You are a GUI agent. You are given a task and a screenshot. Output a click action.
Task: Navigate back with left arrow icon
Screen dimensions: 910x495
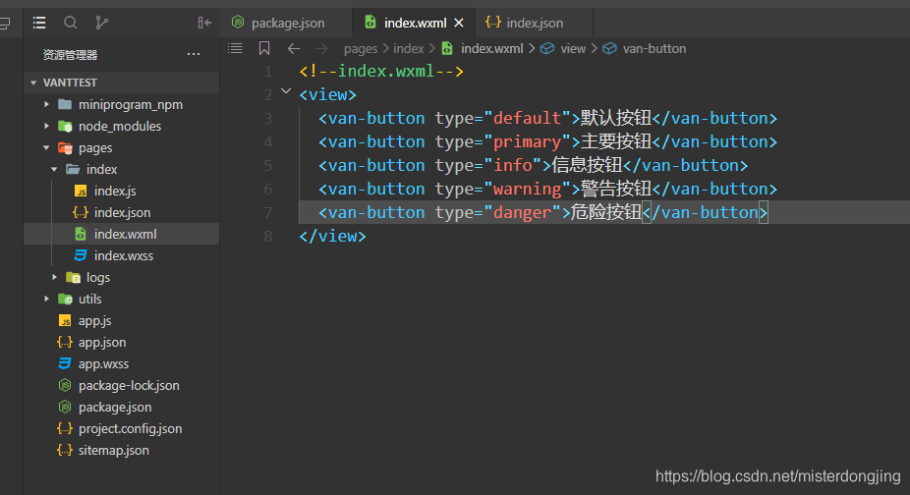click(294, 49)
